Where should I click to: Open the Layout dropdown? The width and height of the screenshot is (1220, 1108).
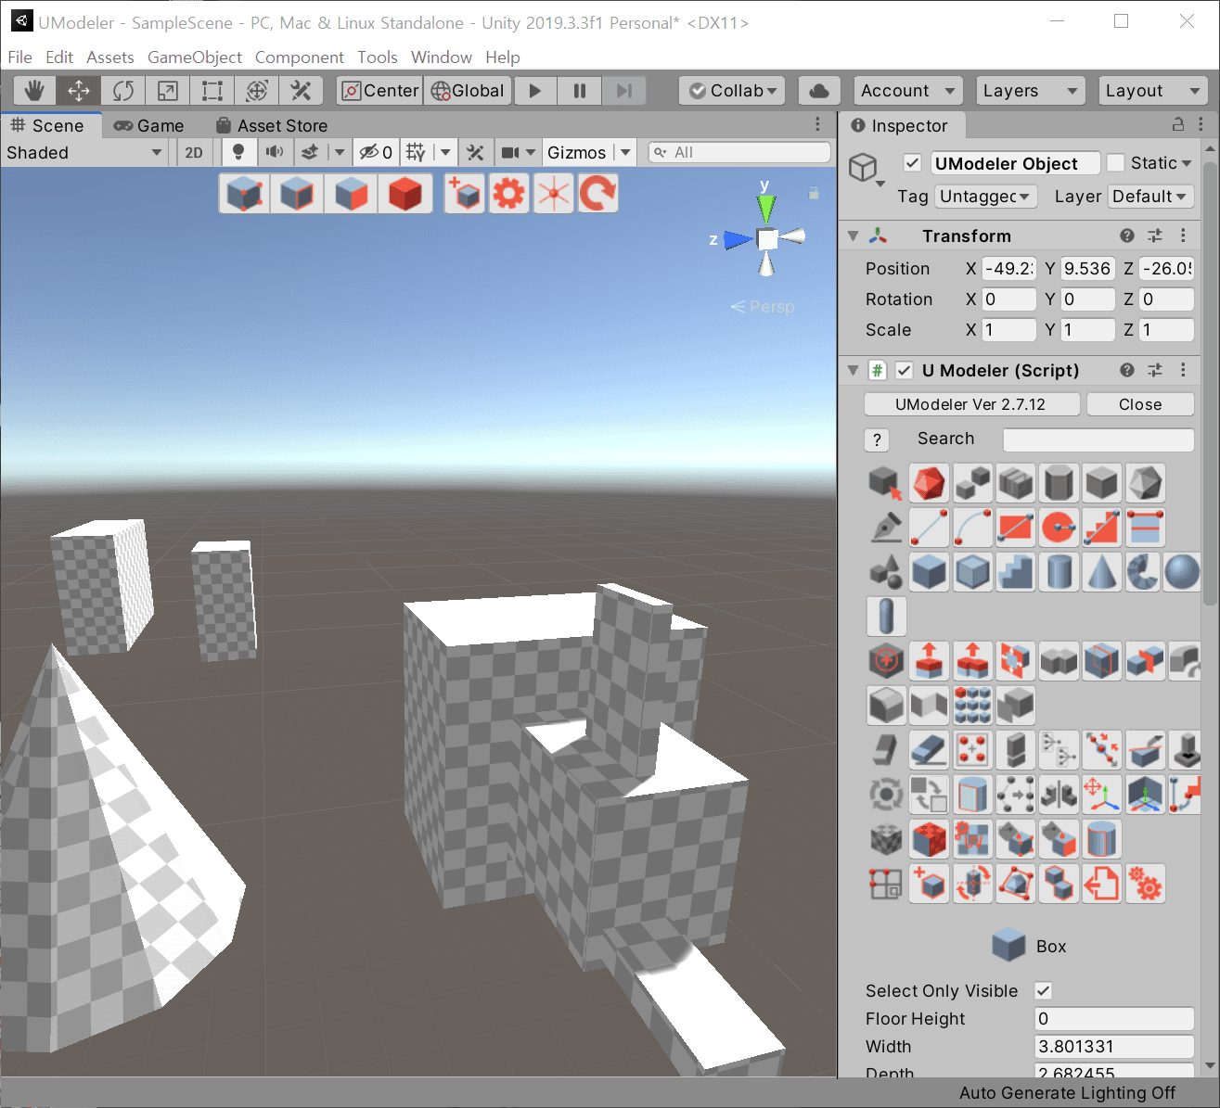pos(1153,91)
